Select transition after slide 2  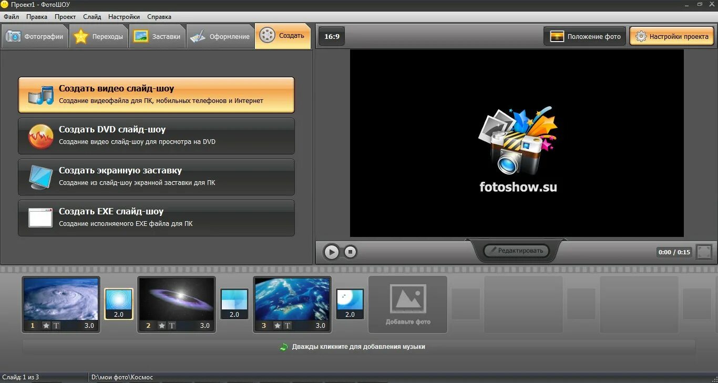coord(234,304)
